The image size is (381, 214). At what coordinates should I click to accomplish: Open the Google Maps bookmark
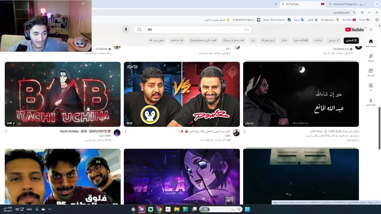coord(330,20)
